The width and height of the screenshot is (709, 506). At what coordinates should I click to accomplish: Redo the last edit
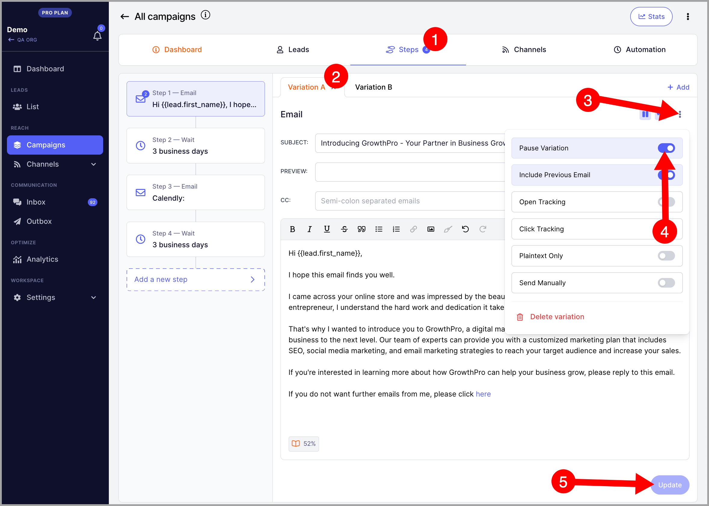click(x=483, y=229)
